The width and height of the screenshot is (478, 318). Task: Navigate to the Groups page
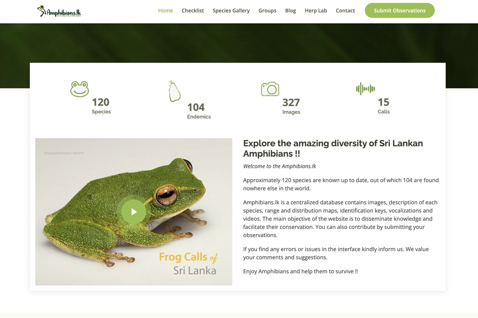pyautogui.click(x=267, y=11)
